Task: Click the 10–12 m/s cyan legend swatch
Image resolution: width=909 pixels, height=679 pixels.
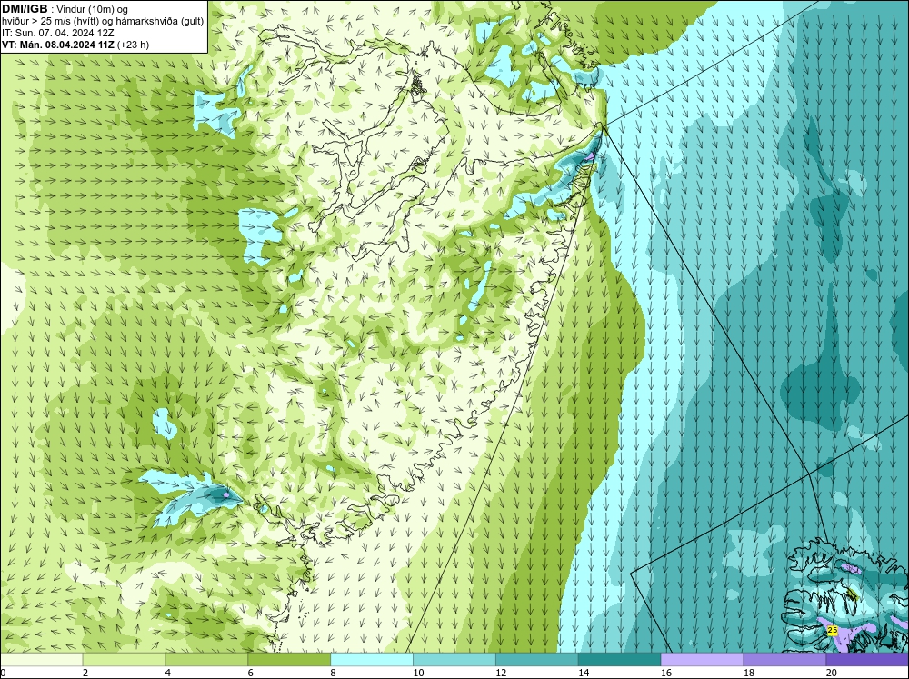Action: tap(454, 660)
